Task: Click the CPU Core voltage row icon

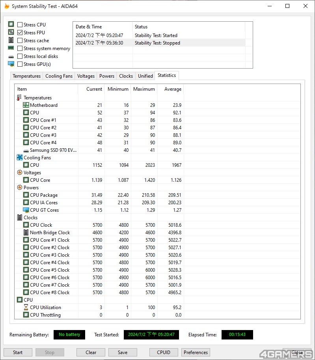Action: pos(26,180)
